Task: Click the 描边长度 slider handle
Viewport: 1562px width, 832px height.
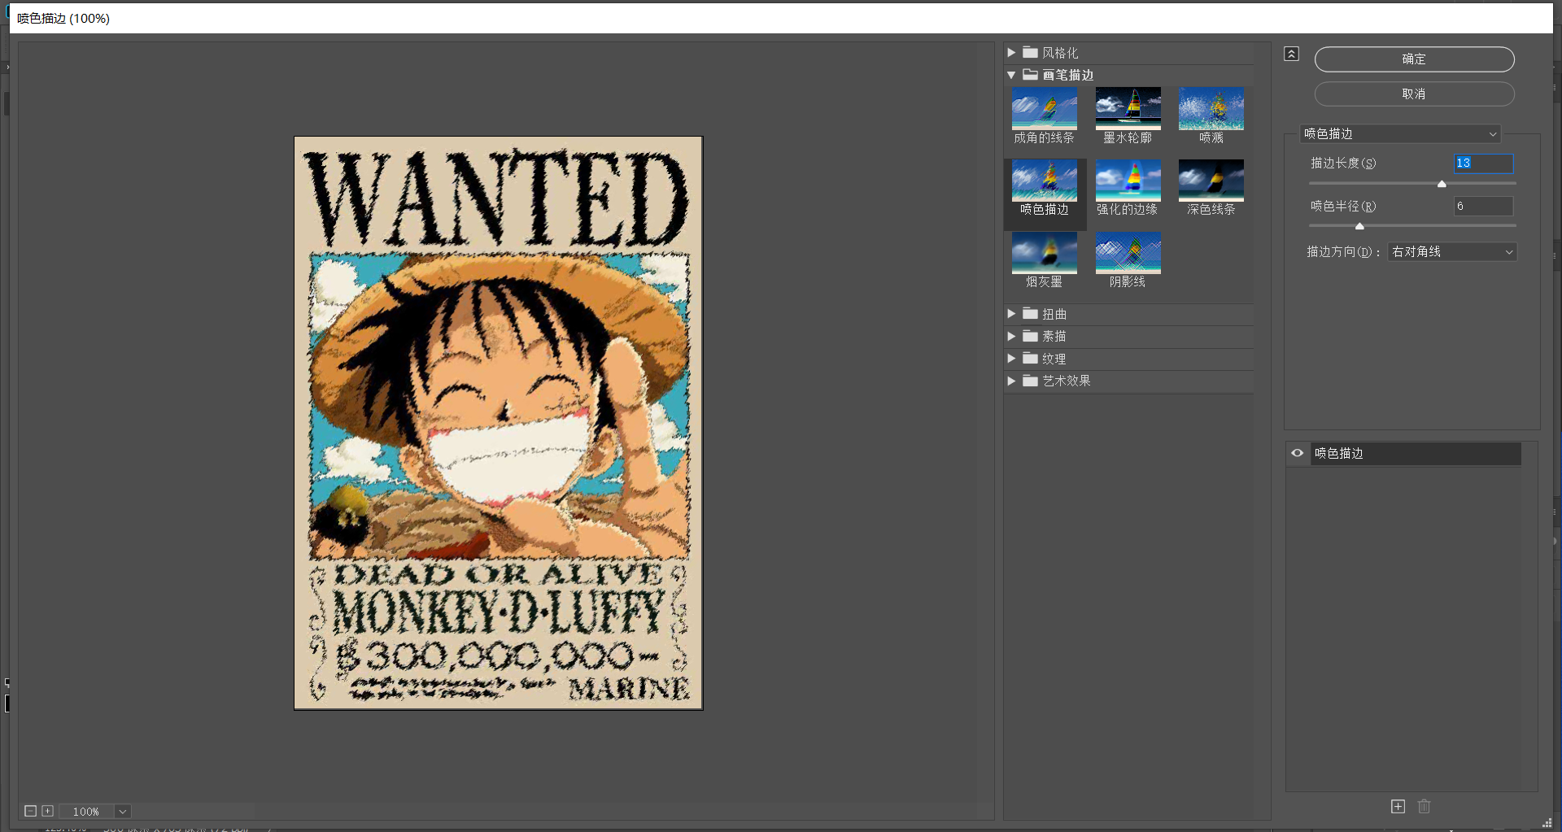Action: (x=1442, y=185)
